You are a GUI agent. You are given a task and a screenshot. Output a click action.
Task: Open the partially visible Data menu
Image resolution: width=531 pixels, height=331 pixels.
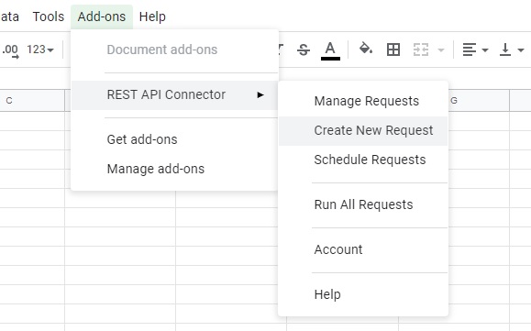[9, 17]
